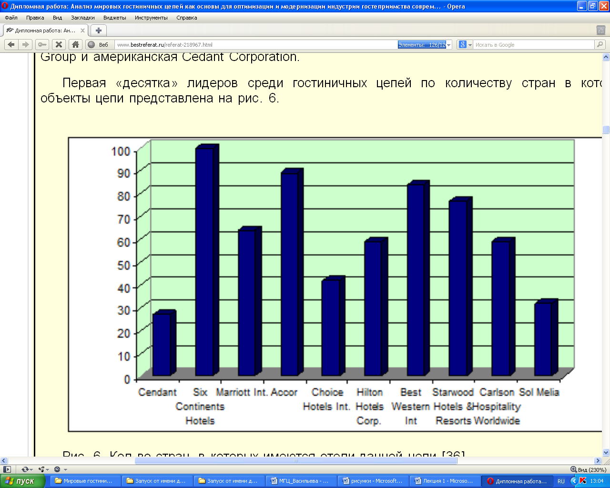
Task: Open the Google search engine selector dropdown
Action: [465, 45]
